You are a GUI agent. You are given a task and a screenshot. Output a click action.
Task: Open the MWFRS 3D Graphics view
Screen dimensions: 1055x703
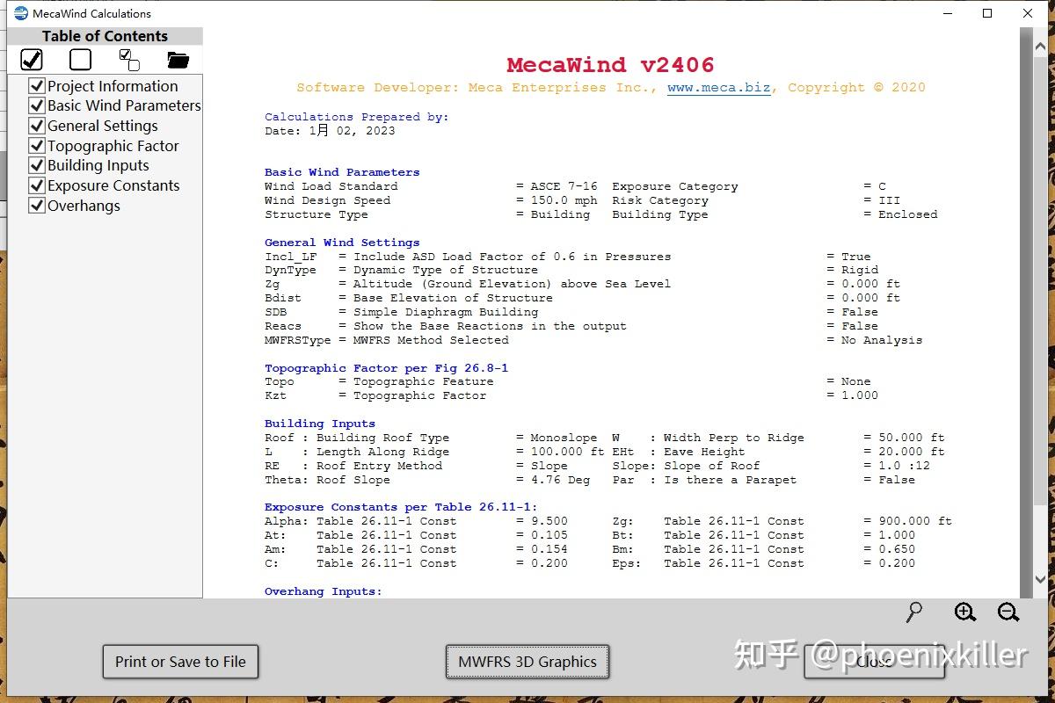point(527,662)
